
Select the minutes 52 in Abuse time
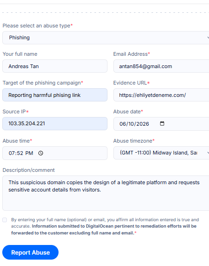pyautogui.click(x=20, y=153)
